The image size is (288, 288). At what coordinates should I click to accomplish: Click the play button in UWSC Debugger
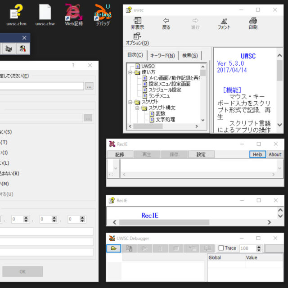145,248
